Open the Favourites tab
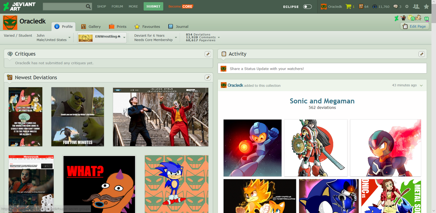The height and width of the screenshot is (213, 436). pyautogui.click(x=147, y=27)
